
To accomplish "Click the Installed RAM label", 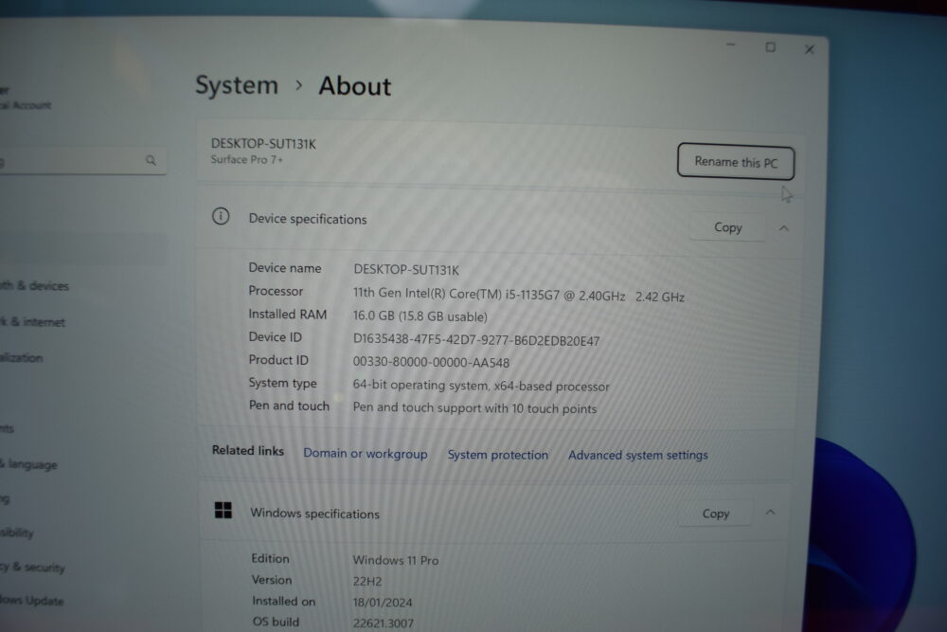I will pyautogui.click(x=288, y=315).
